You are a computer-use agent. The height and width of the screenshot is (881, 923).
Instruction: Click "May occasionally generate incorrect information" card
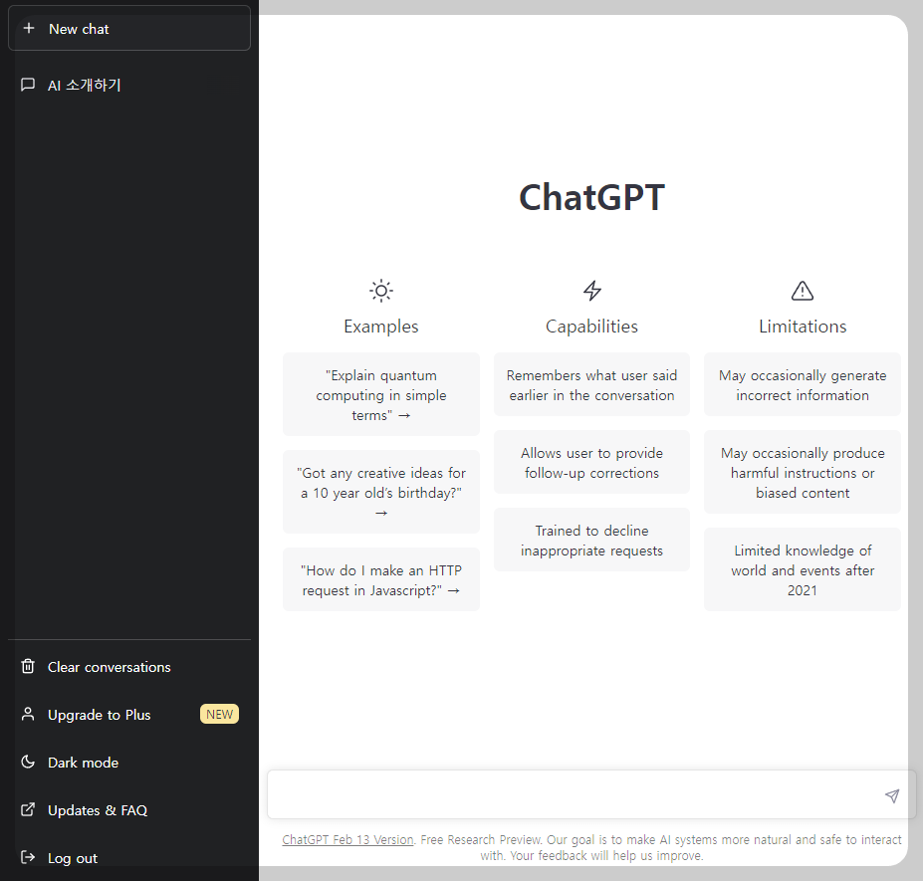click(803, 384)
